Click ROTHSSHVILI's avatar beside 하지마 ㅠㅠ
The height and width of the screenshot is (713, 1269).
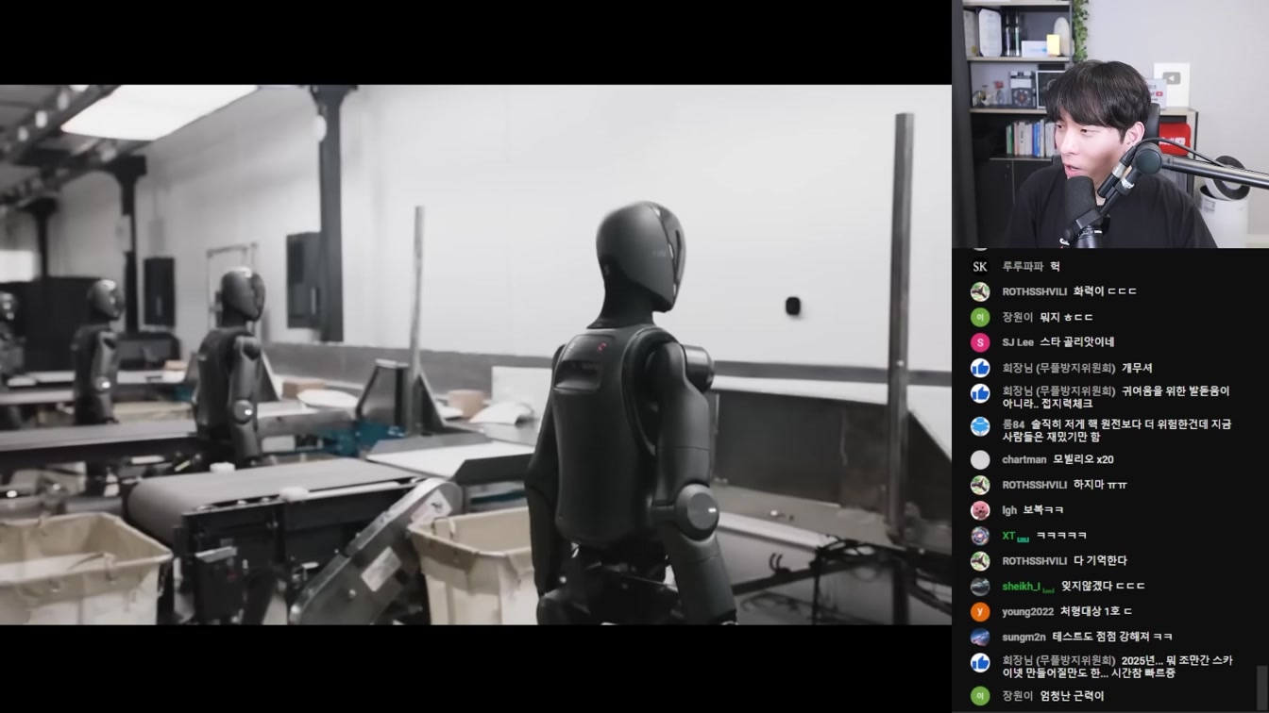pyautogui.click(x=980, y=485)
